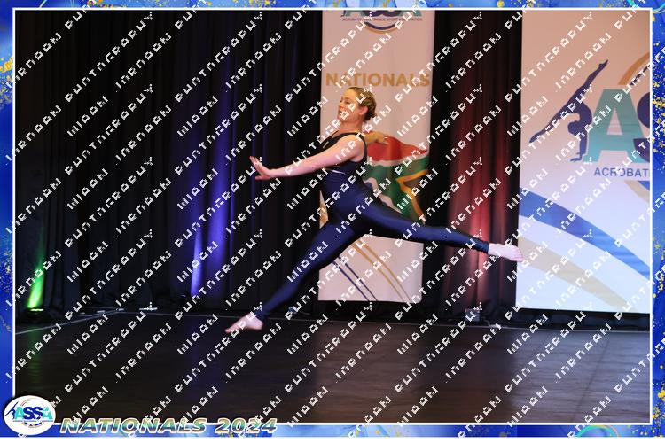The height and width of the screenshot is (443, 665).
Task: Click the green stage light at the left
Action: coord(37,286)
